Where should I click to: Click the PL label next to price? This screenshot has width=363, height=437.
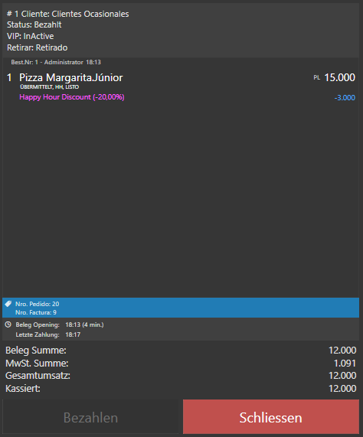point(316,77)
